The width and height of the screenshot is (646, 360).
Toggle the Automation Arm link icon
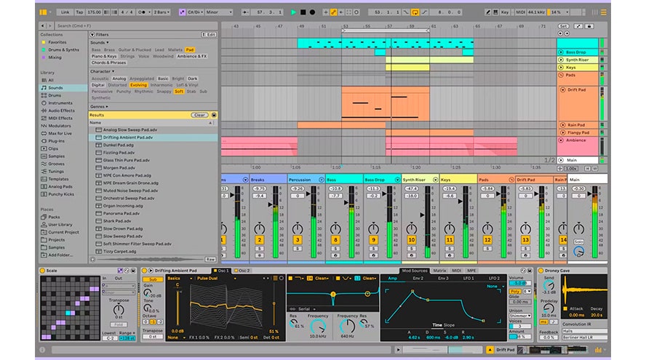point(333,12)
